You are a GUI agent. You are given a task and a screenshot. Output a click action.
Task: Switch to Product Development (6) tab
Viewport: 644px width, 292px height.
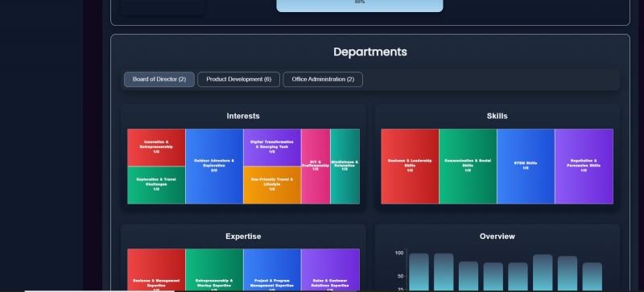[238, 80]
